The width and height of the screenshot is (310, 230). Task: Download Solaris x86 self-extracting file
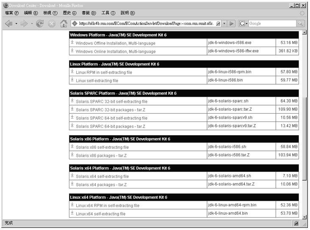[102, 147]
